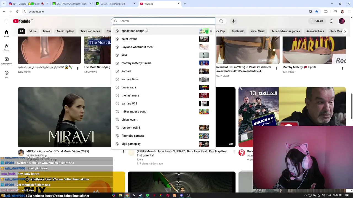Remove 'spacetoon songs' suggestion with the X

(211, 31)
